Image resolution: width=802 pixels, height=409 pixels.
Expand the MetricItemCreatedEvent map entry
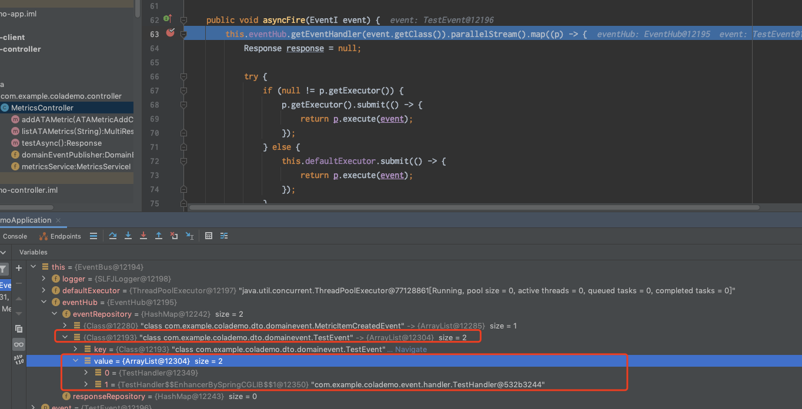coord(65,326)
